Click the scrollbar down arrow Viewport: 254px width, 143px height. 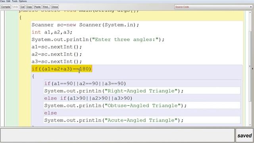tap(250, 125)
